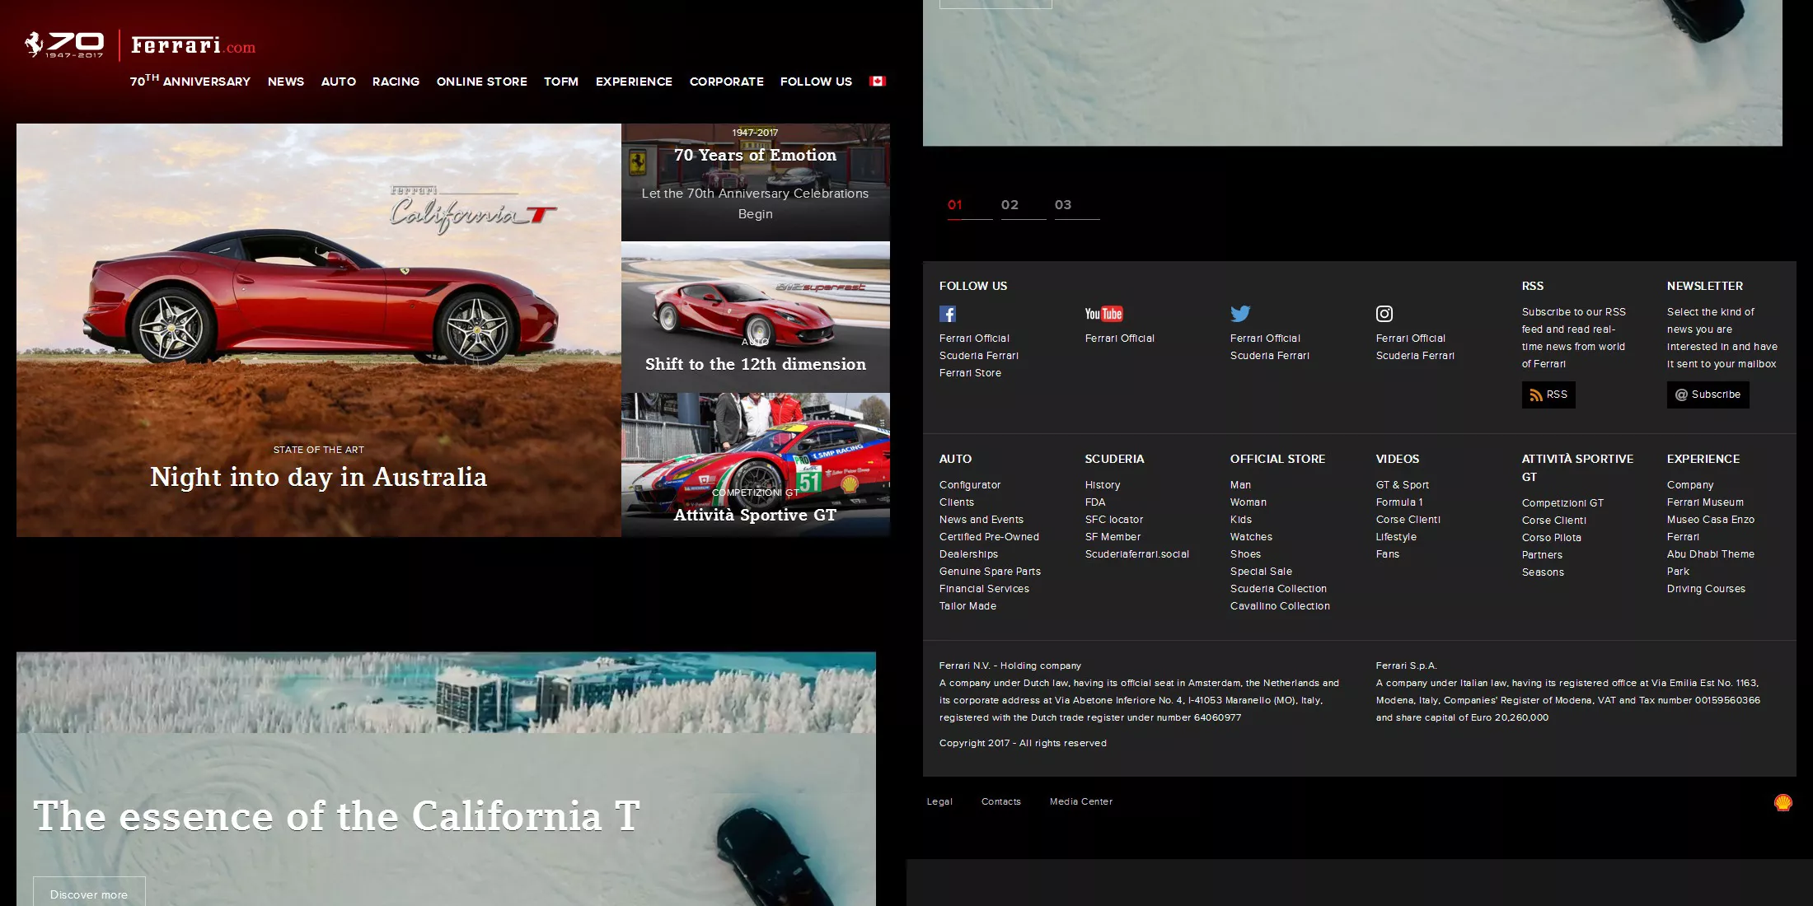
Task: Open the Corporate menu item
Action: tap(727, 82)
